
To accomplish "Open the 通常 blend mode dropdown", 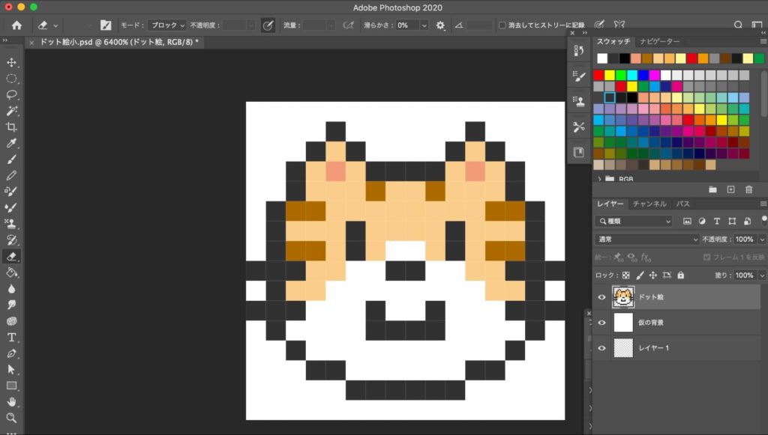I will (647, 239).
